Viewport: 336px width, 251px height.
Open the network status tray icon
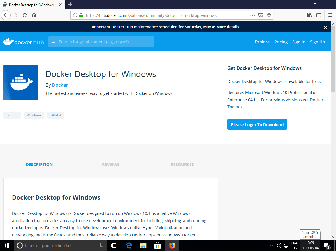pyautogui.click(x=286, y=245)
